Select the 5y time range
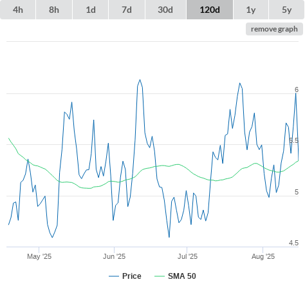 pyautogui.click(x=286, y=10)
